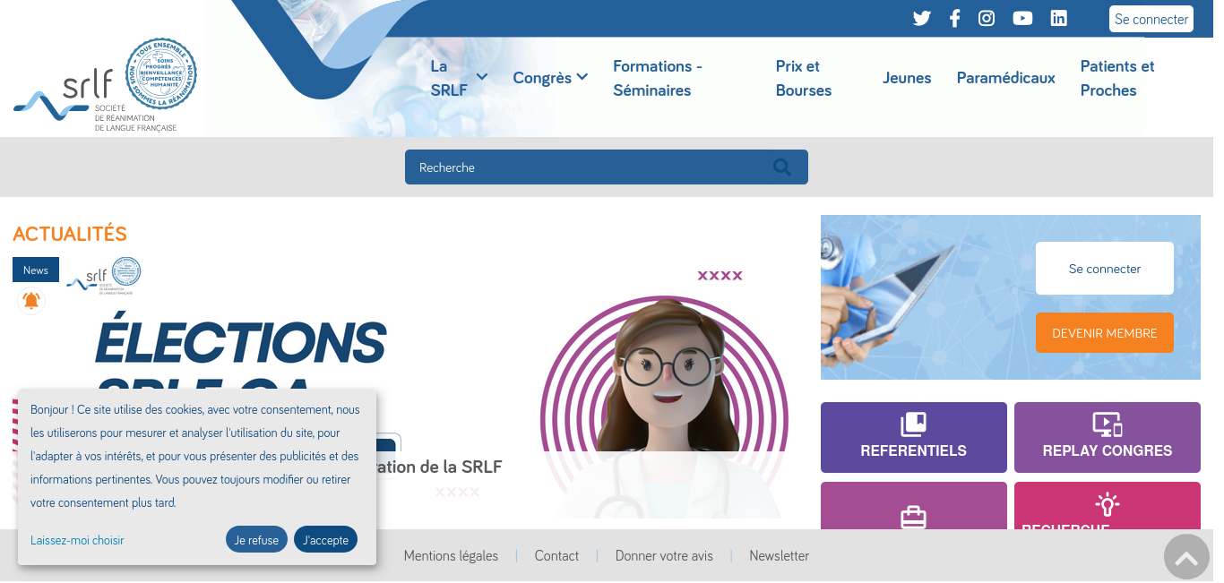Click the orange DEVENIR MEMBRE button
Viewport: 1224px width, 583px height.
[1105, 332]
